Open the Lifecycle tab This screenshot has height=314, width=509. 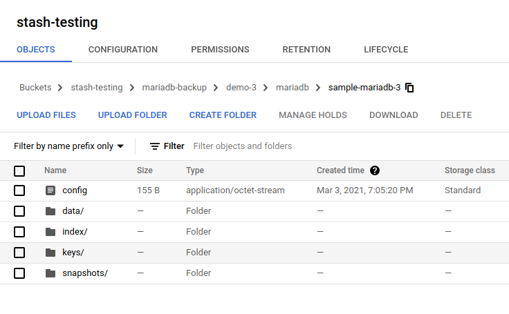click(x=386, y=50)
